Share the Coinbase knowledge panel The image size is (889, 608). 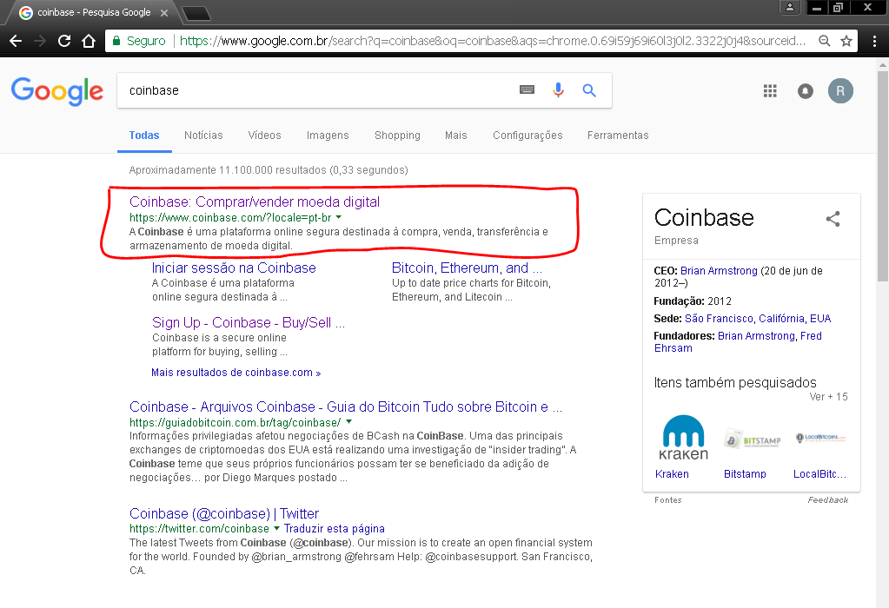pyautogui.click(x=833, y=219)
